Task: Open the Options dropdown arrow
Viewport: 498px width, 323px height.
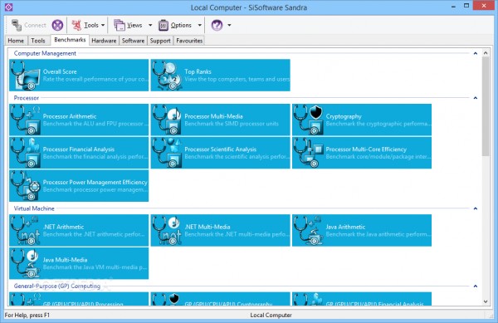Action: click(x=200, y=25)
